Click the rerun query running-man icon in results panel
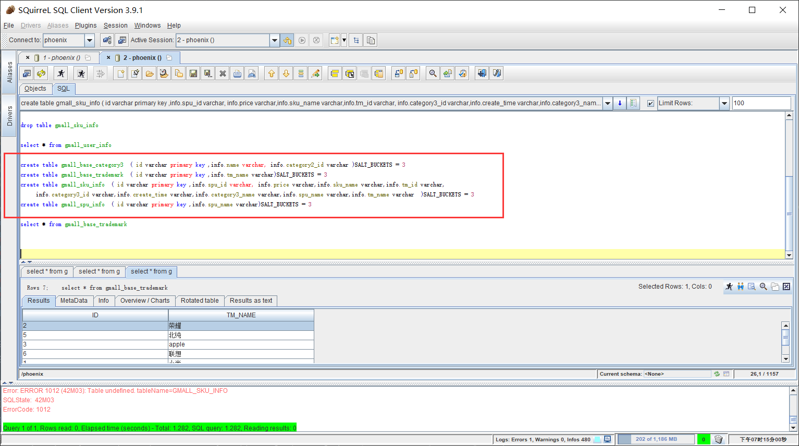Viewport: 799px width, 446px height. (x=729, y=287)
